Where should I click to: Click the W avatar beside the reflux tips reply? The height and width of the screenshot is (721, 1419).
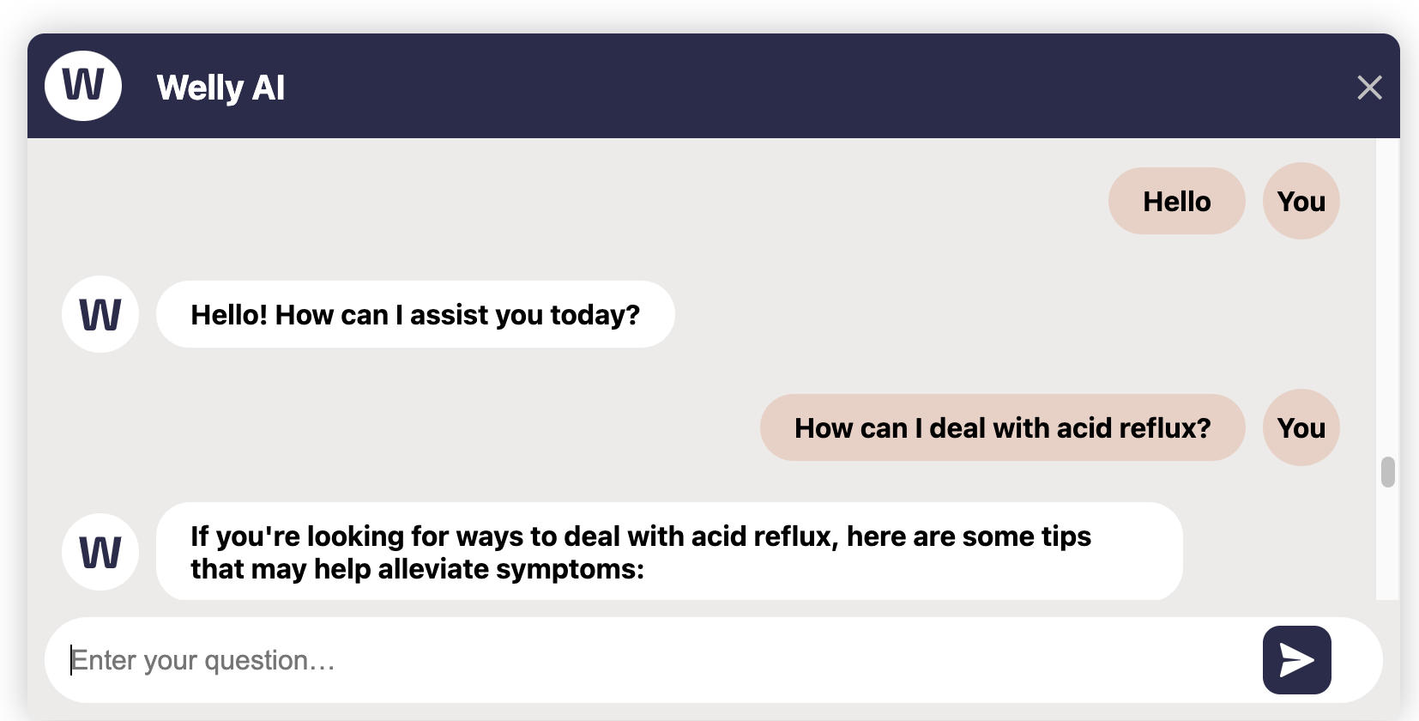[100, 552]
